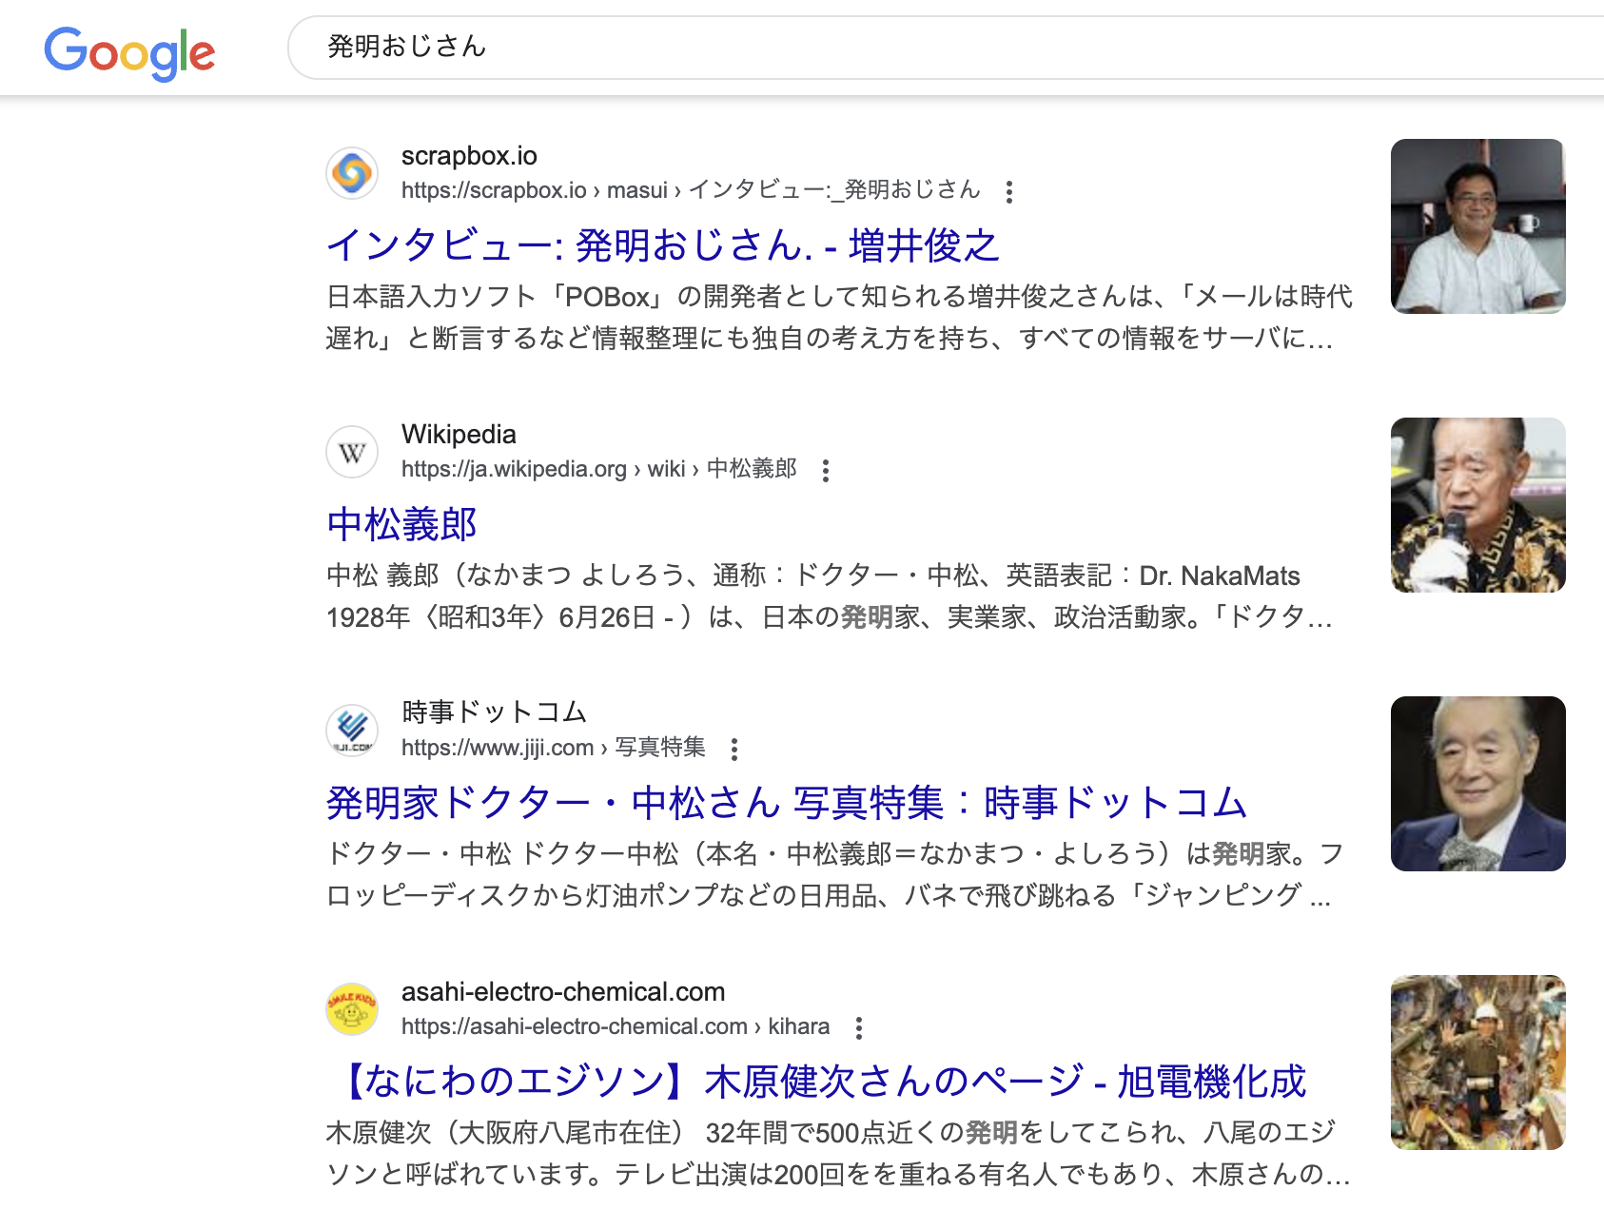Click the scrapbox.io masui breadcrumb URL
Viewport: 1604px width, 1229px height.
coord(691,190)
